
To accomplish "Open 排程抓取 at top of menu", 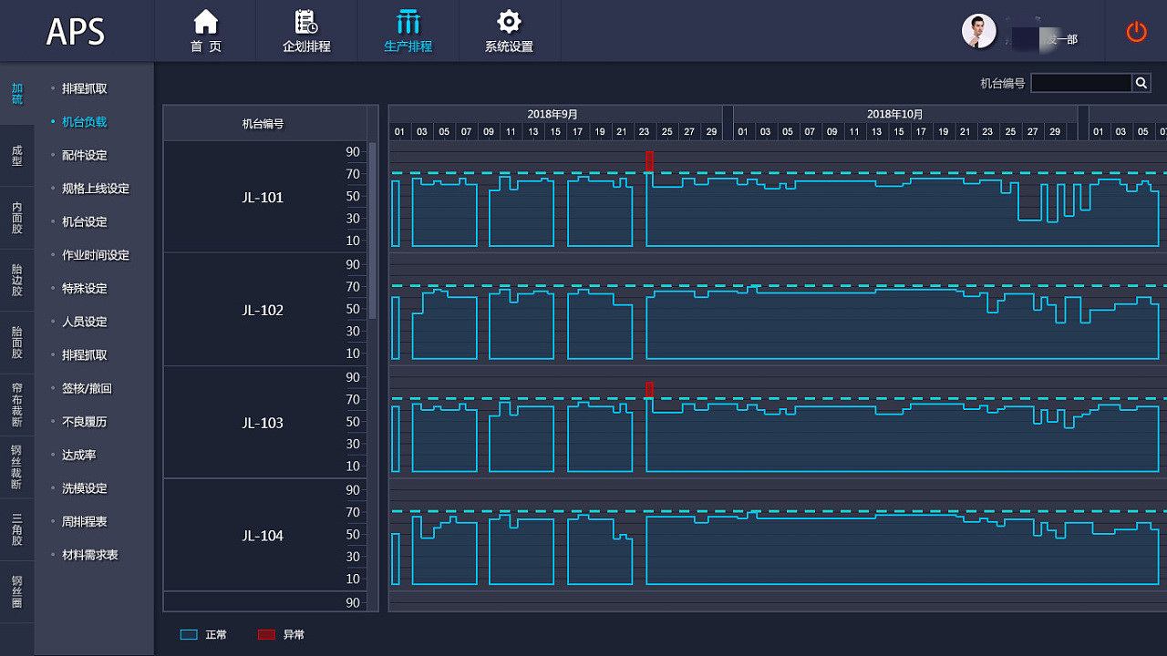I will (84, 88).
